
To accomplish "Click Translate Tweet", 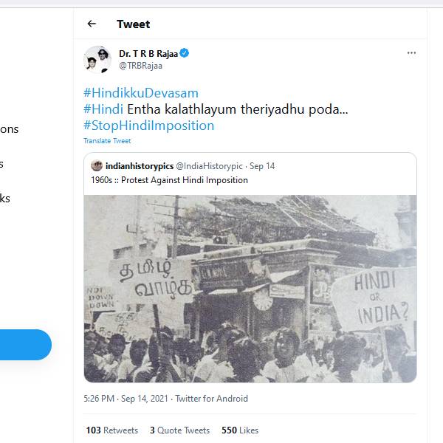I will (x=107, y=141).
